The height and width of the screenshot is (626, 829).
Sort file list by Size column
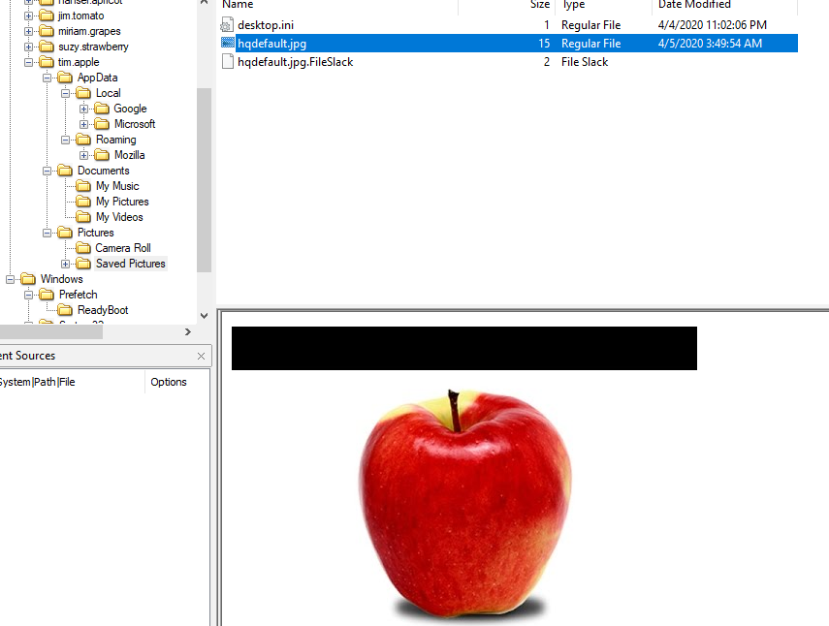tap(539, 5)
